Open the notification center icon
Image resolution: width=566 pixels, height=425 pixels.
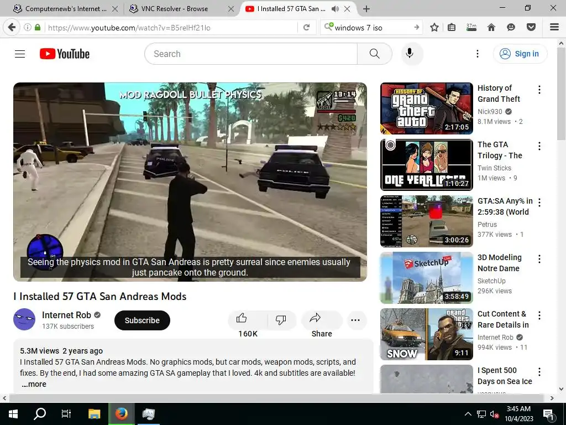(549, 414)
